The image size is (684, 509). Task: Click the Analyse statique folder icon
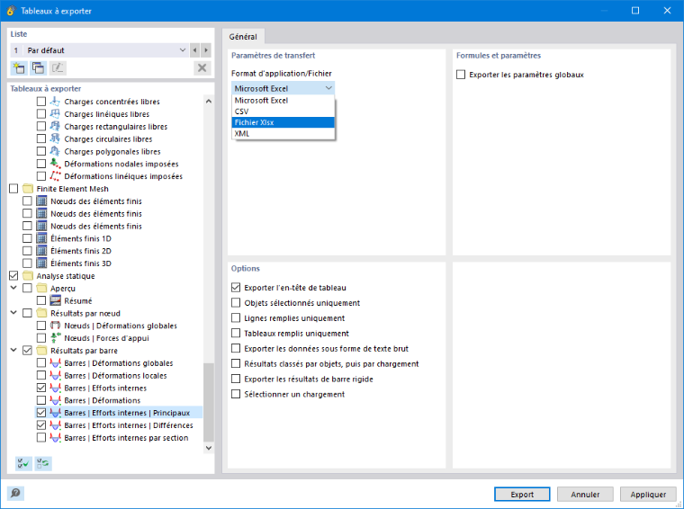tap(28, 276)
